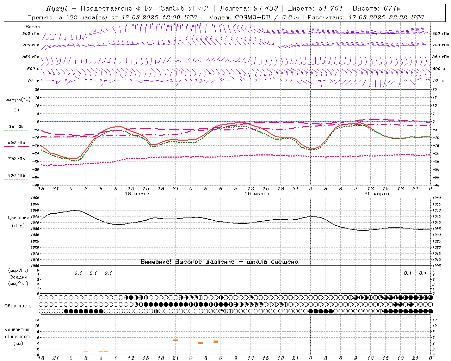Click the Высота: 671м field
Screen dimensions: 451x361
point(377,8)
